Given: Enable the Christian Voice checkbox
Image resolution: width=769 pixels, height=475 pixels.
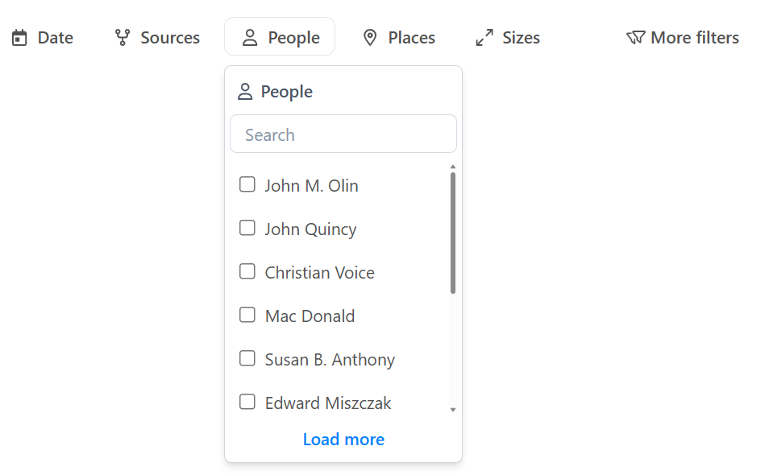Looking at the screenshot, I should 247,272.
